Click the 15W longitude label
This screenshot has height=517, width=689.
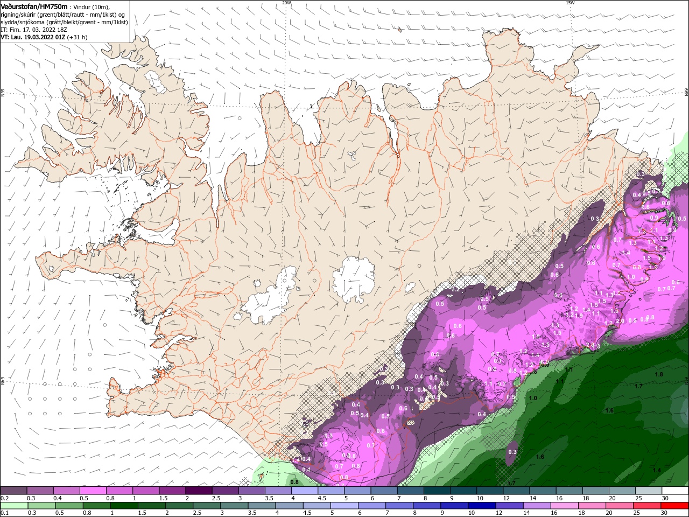(570, 3)
